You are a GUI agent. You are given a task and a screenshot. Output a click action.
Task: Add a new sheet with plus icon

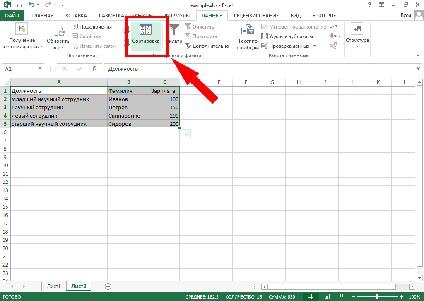108,286
